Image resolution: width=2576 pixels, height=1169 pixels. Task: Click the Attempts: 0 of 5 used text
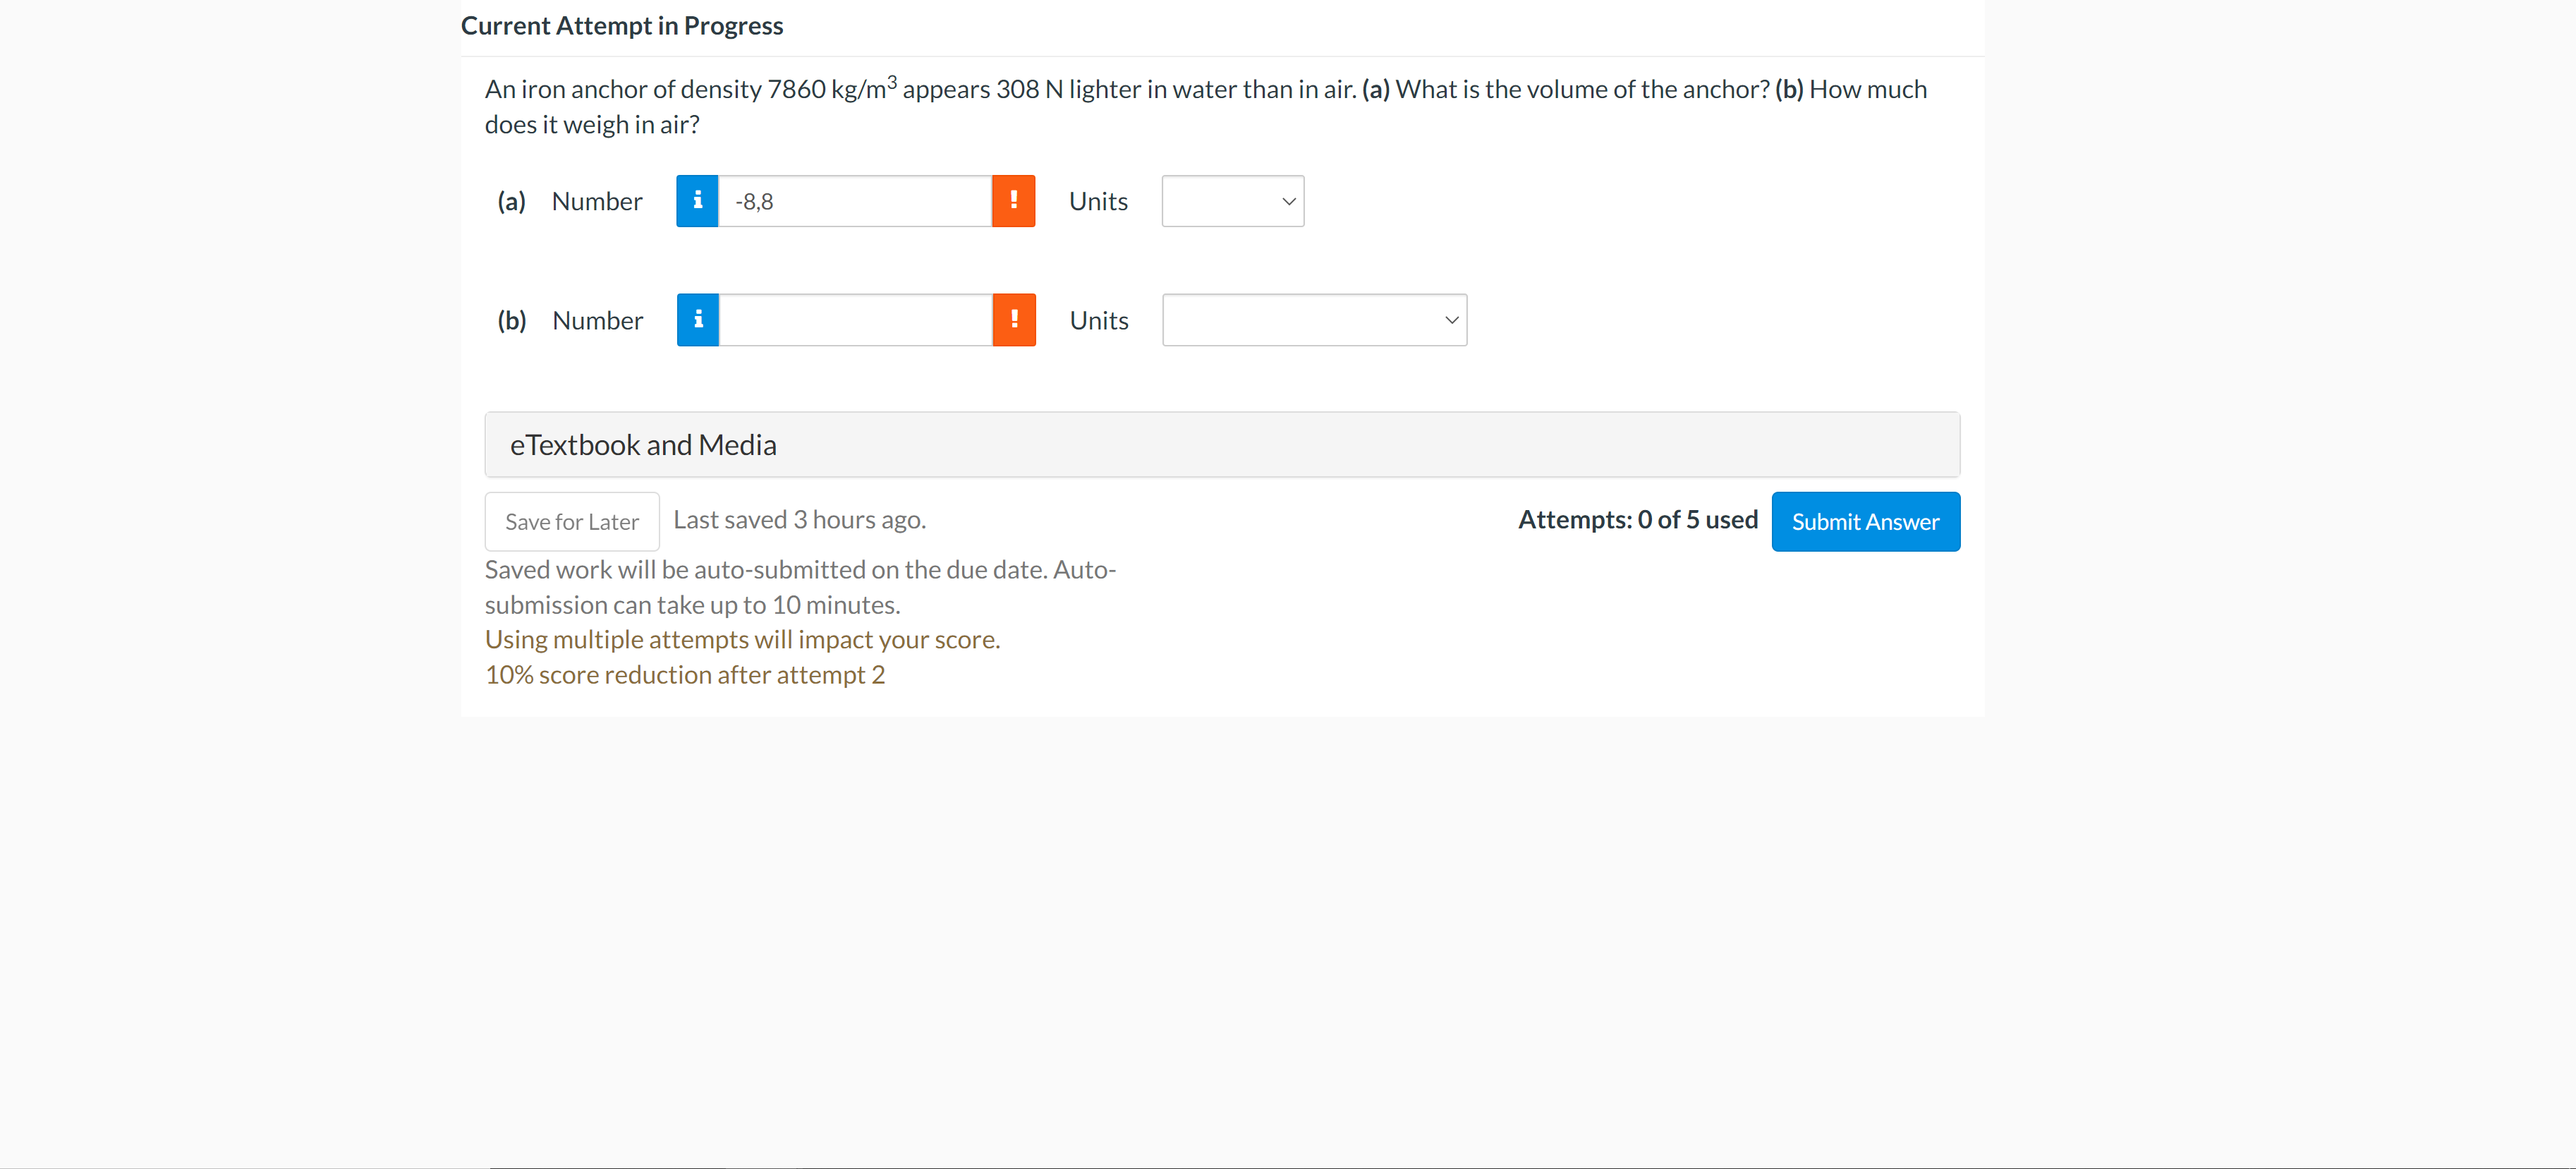[1637, 520]
